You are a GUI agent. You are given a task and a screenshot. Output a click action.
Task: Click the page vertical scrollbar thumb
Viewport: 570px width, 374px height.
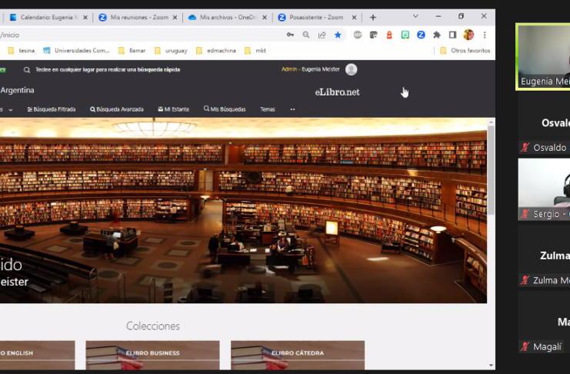pos(491,170)
